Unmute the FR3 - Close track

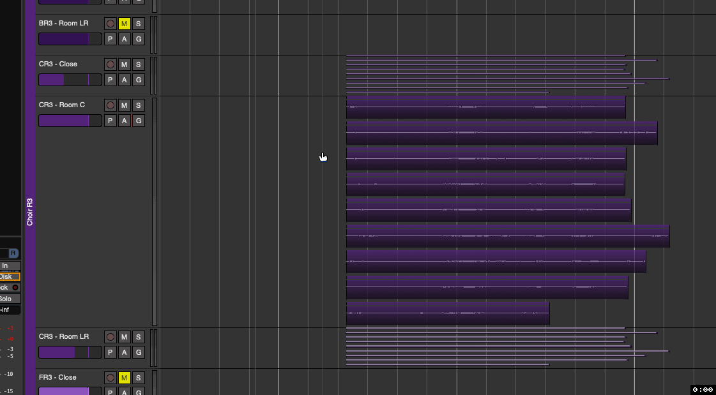coord(124,377)
